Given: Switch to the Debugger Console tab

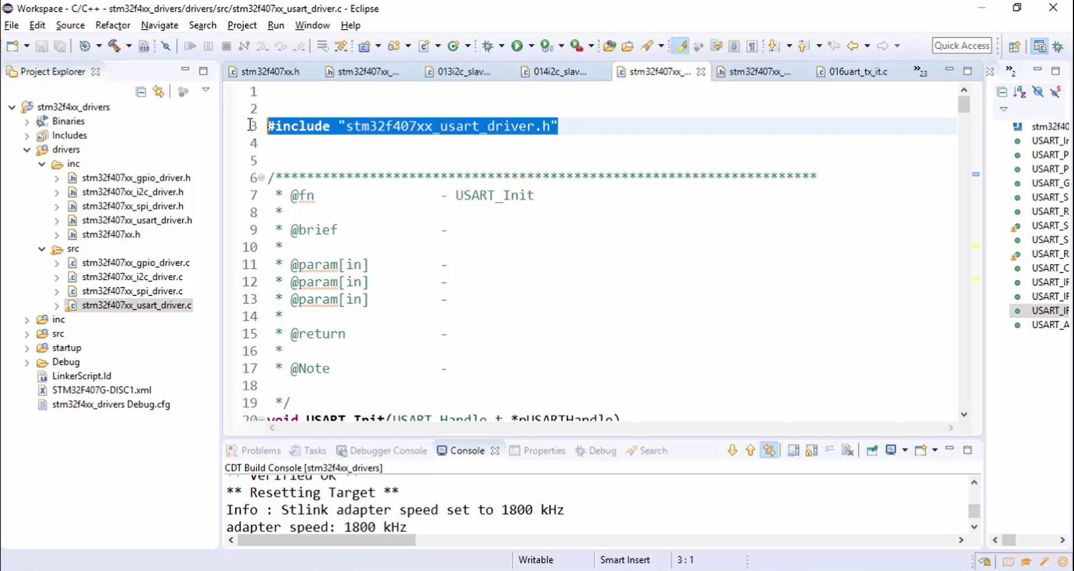Looking at the screenshot, I should pos(382,451).
